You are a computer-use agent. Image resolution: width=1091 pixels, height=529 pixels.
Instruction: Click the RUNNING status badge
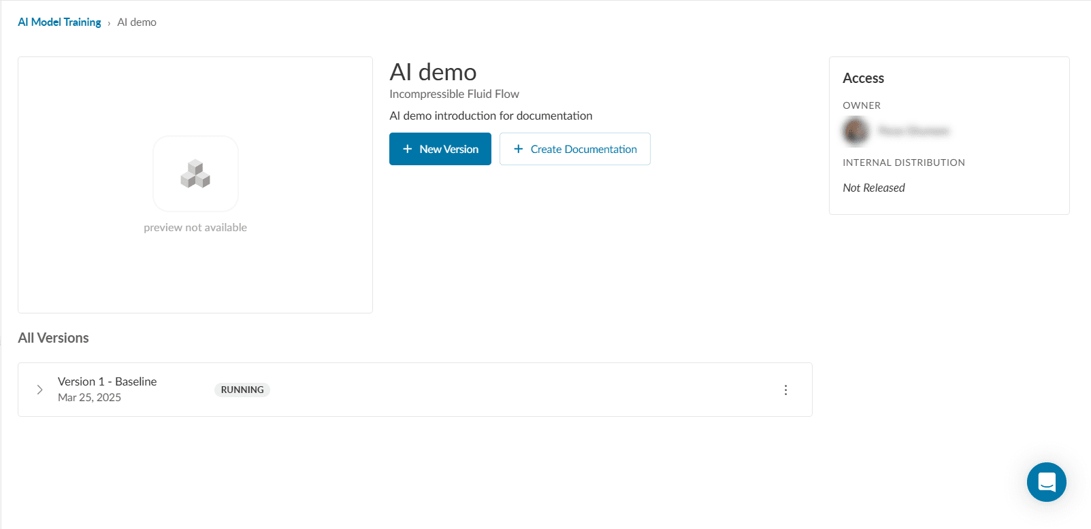[242, 390]
